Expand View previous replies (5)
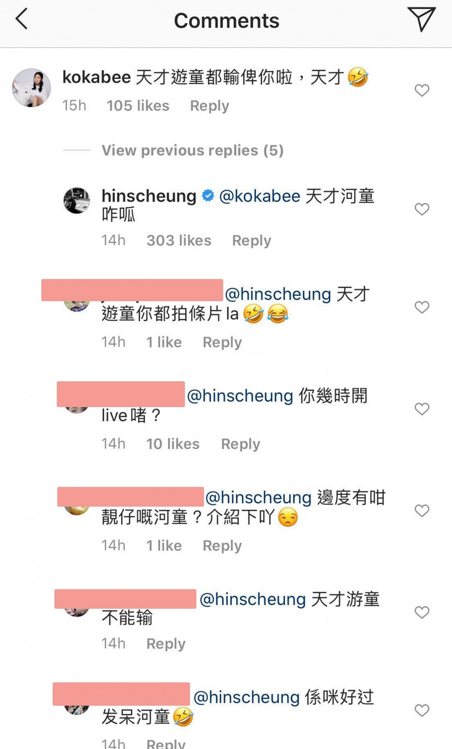The height and width of the screenshot is (749, 452). pyautogui.click(x=192, y=150)
